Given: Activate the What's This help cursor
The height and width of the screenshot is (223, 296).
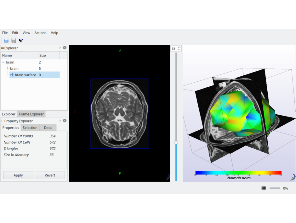Looking at the screenshot, I should tap(21, 41).
